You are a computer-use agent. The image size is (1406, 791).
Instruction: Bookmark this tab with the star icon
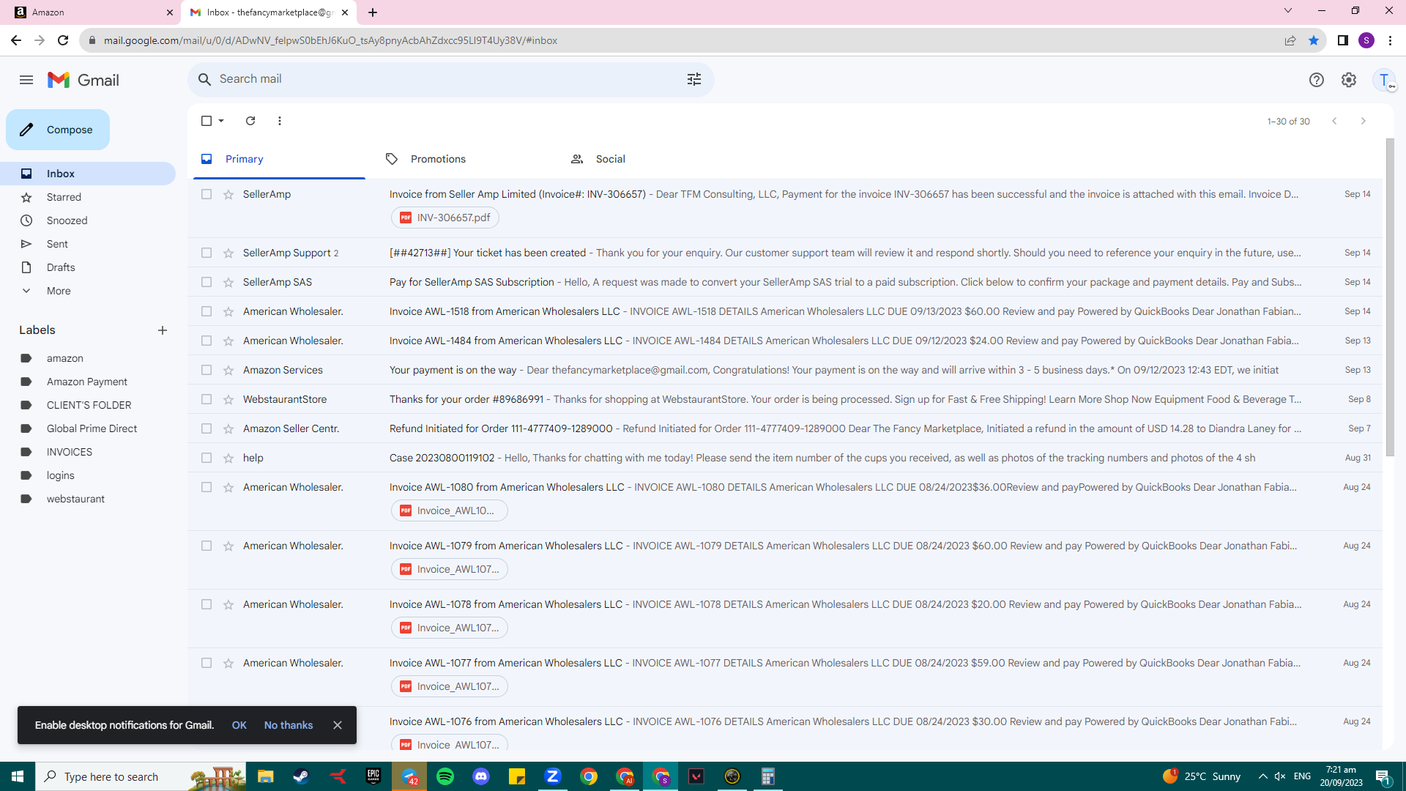tap(1314, 40)
